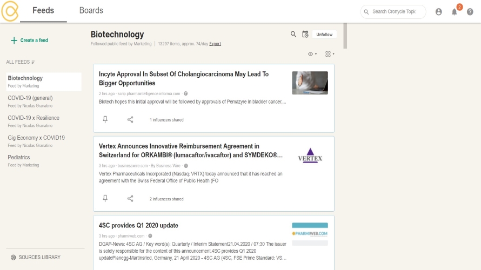Click the search icon in Biotechnology header
Screen dimensions: 481x270
click(293, 34)
